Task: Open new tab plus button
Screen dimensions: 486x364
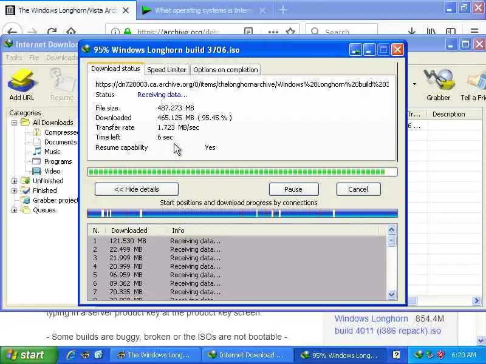Action: click(x=282, y=10)
